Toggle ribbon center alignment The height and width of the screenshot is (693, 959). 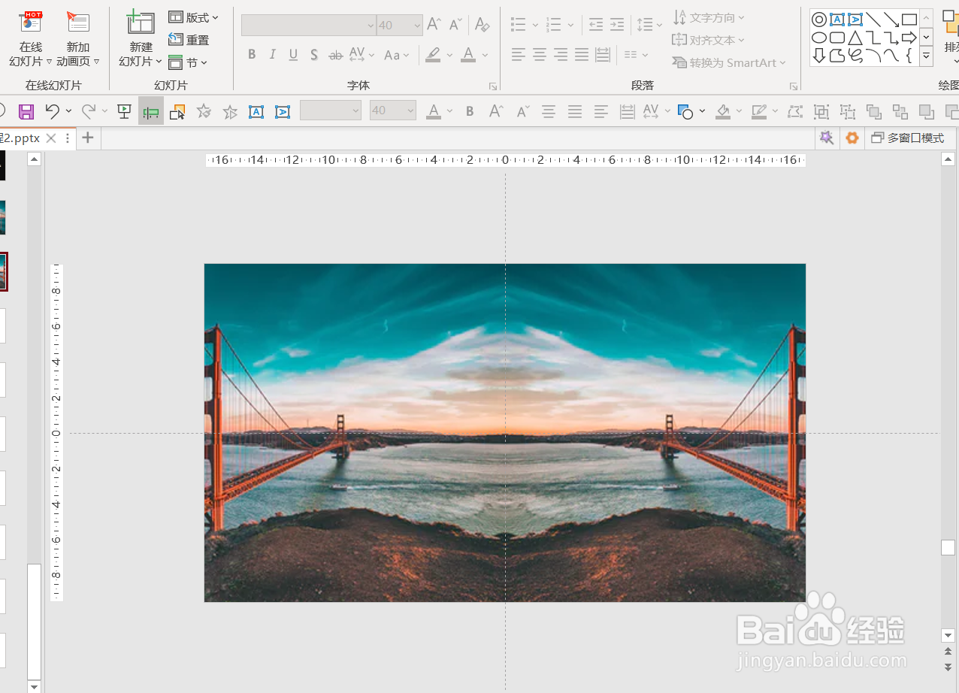tap(540, 54)
